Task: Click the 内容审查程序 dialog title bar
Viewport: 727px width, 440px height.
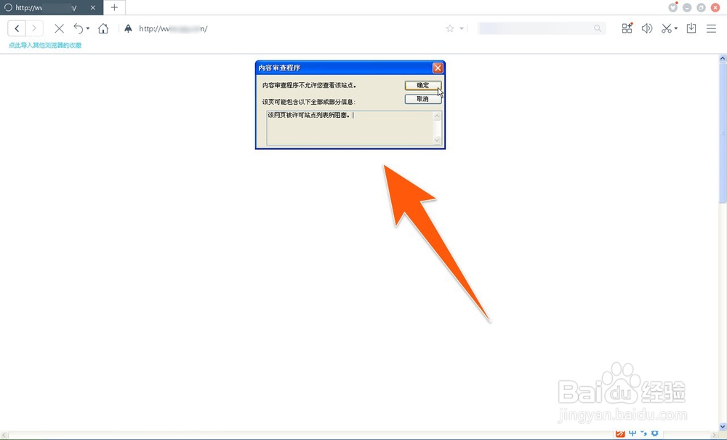Action: [344, 68]
